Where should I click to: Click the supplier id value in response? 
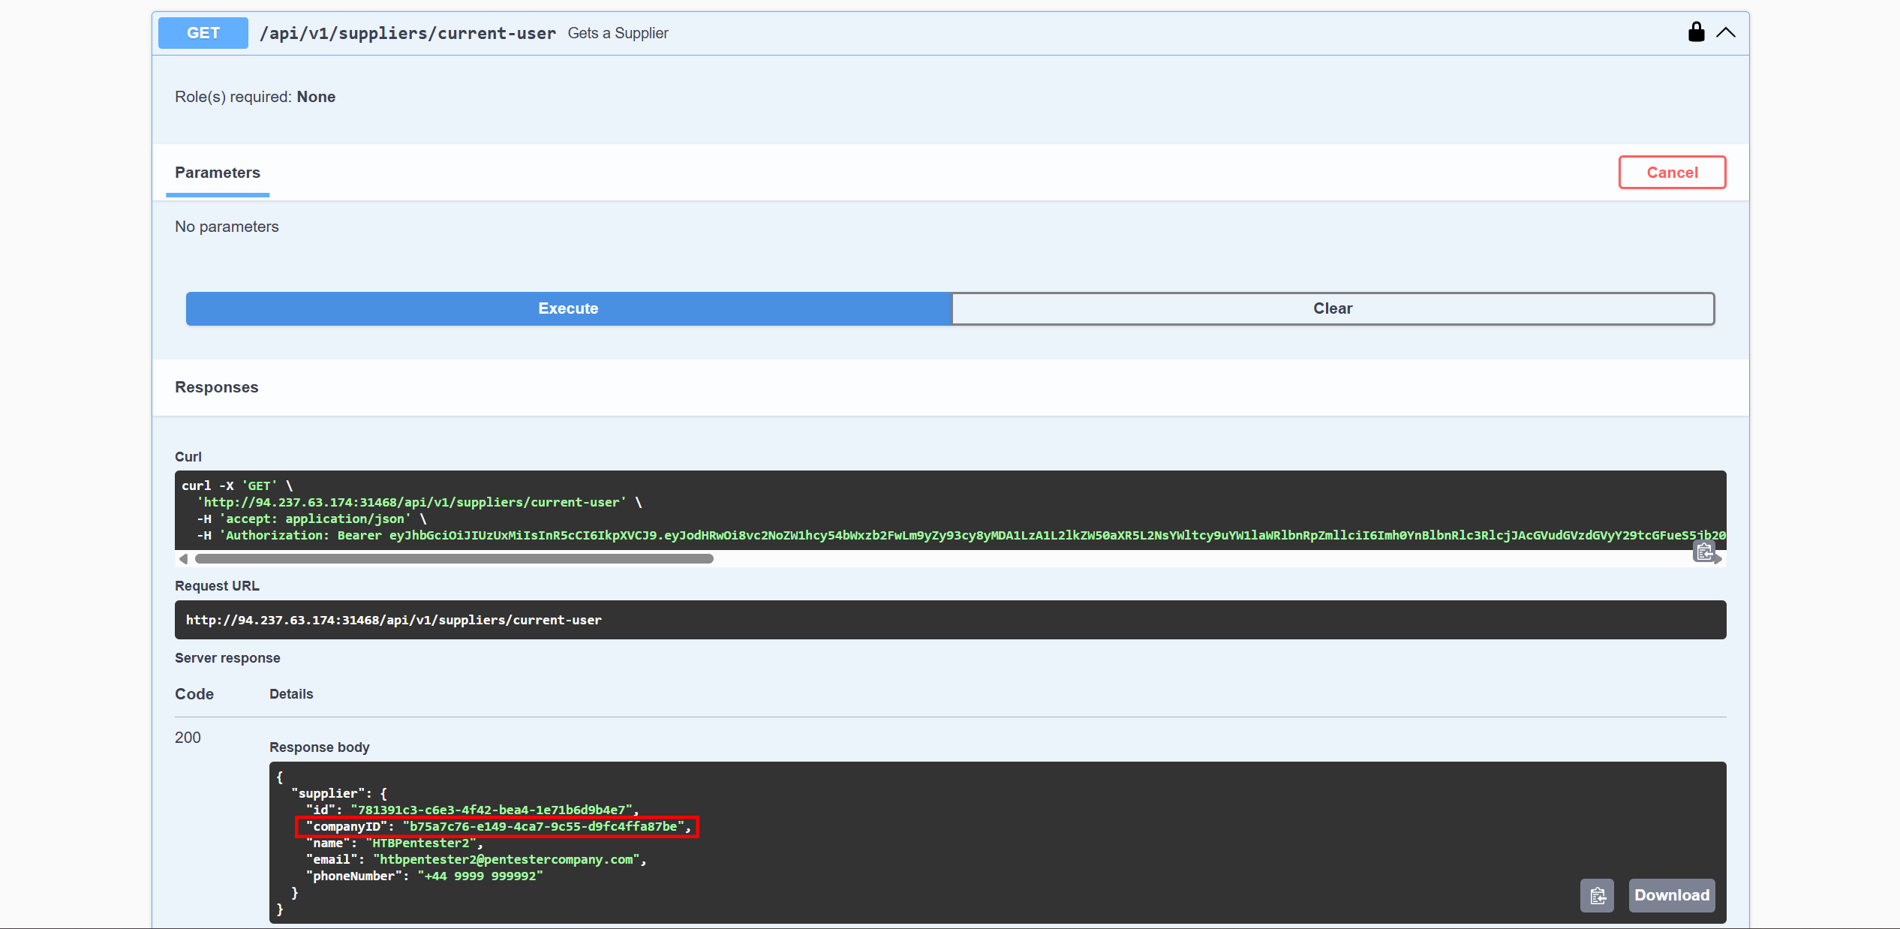click(491, 810)
